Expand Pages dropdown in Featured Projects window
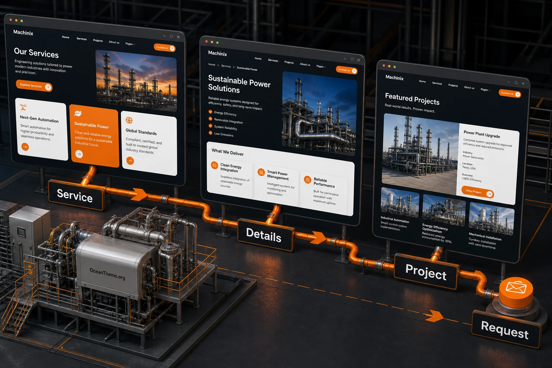This screenshot has height=368, width=552. (x=485, y=89)
